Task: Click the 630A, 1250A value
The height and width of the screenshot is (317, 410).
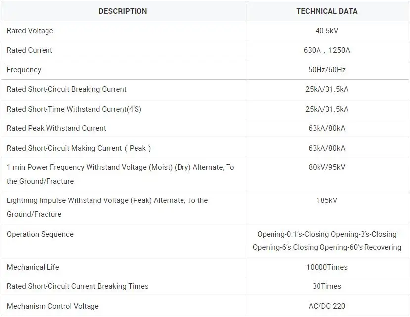Action: [x=326, y=50]
